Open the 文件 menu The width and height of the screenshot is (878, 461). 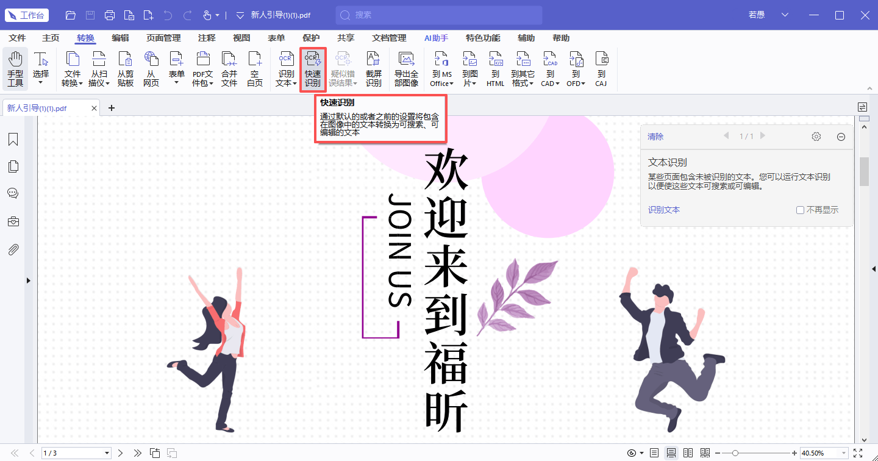17,38
